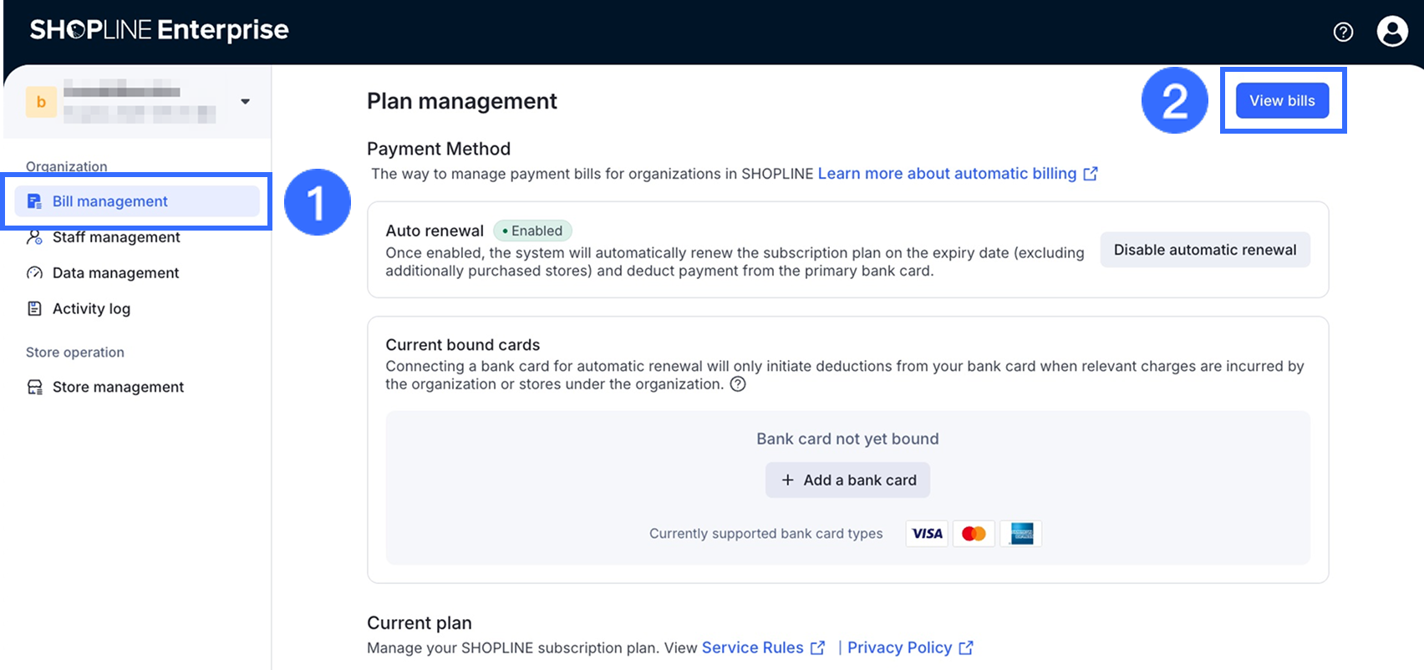Screen dimensions: 1424x670
Task: Click the SHOPLINE Enterprise logo
Action: (x=159, y=30)
